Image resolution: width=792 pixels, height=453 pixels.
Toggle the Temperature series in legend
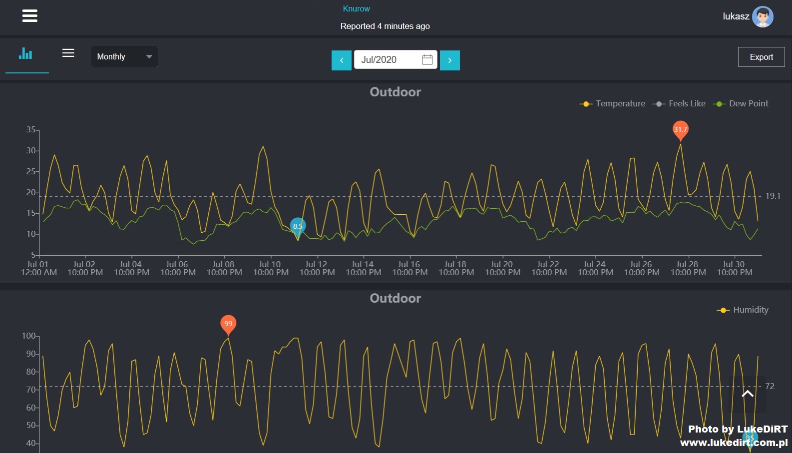612,104
